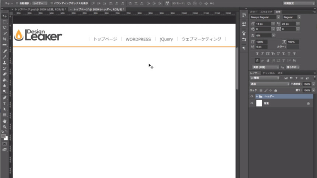The width and height of the screenshot is (317, 178).
Task: Switch to the スウォッチ panel tab
Action: [x=267, y=12]
